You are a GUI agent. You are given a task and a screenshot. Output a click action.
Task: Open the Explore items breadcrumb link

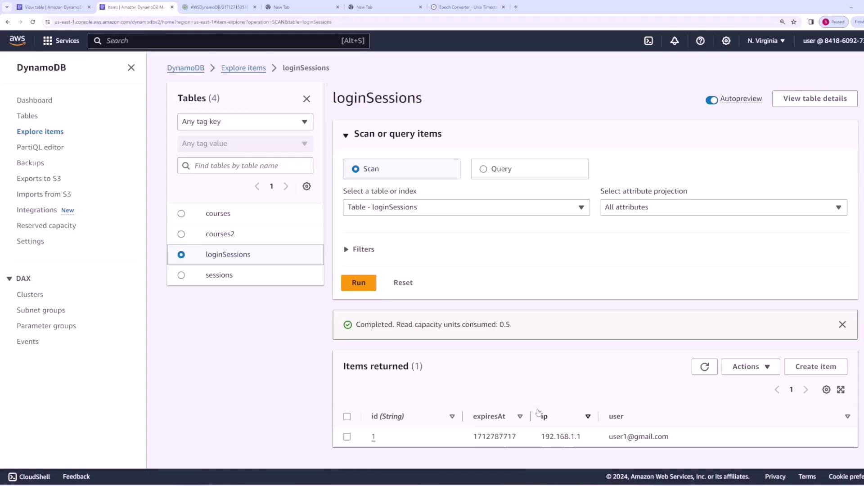[243, 68]
